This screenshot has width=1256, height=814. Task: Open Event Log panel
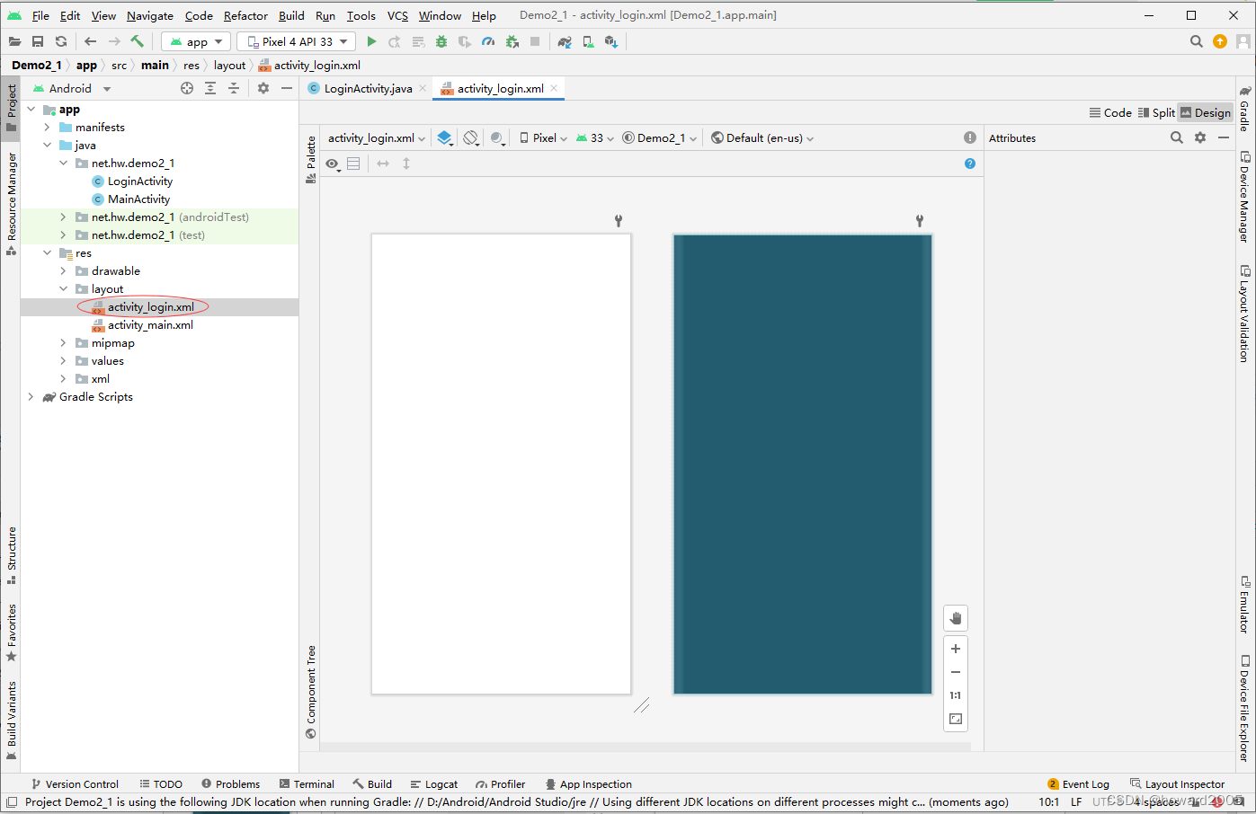(x=1078, y=784)
